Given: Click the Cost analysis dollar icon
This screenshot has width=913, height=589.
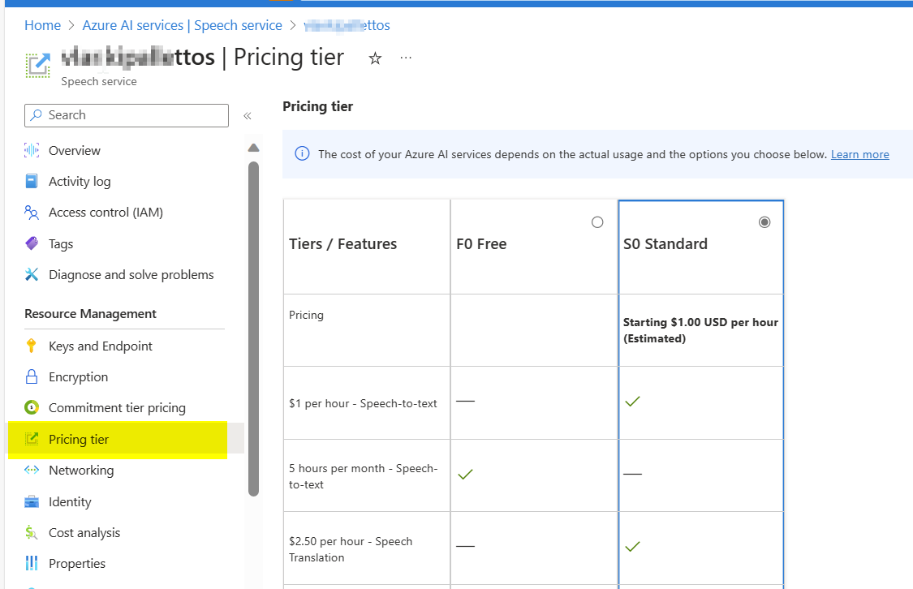Looking at the screenshot, I should 32,532.
